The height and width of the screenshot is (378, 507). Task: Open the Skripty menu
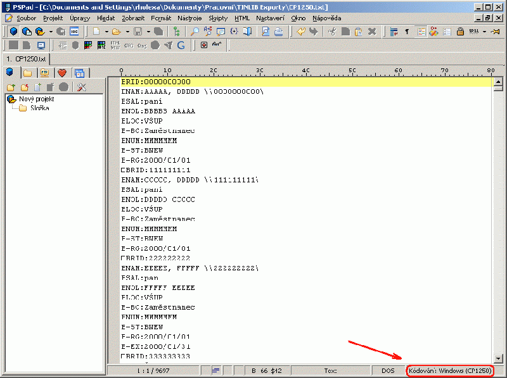coord(218,18)
